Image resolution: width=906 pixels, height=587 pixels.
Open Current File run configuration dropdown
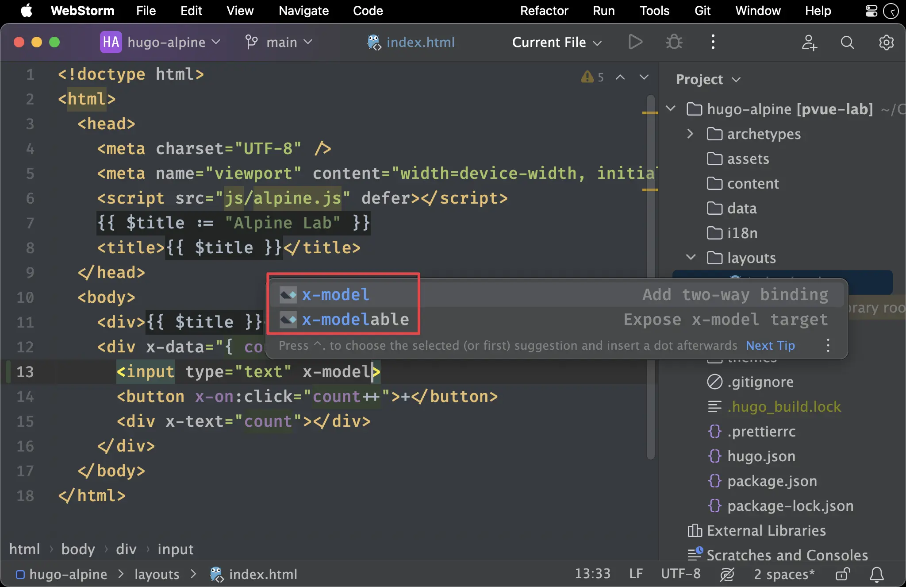point(557,42)
